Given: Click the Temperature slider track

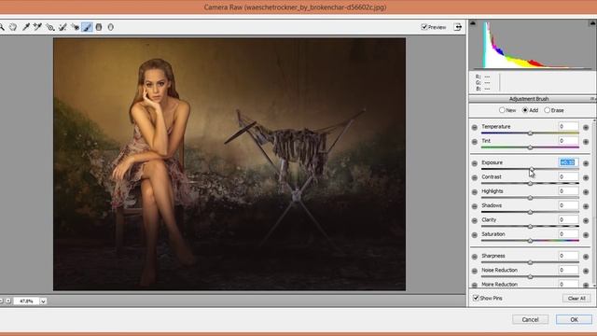Looking at the screenshot, I should click(530, 133).
